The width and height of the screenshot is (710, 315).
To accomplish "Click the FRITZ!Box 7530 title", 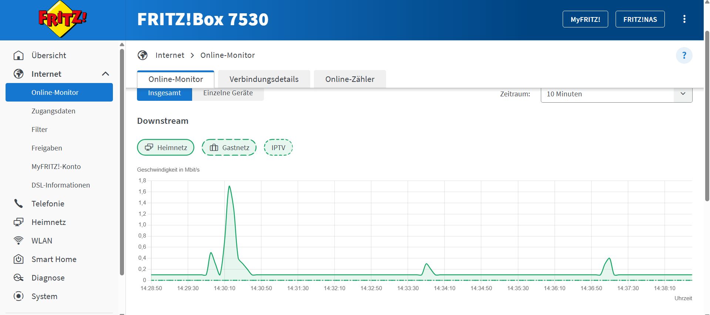I will (x=203, y=19).
